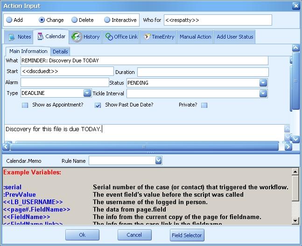Screen dimensions: 302x246
Task: Click Example Variables scroll down arrow
Action: pos(295,221)
